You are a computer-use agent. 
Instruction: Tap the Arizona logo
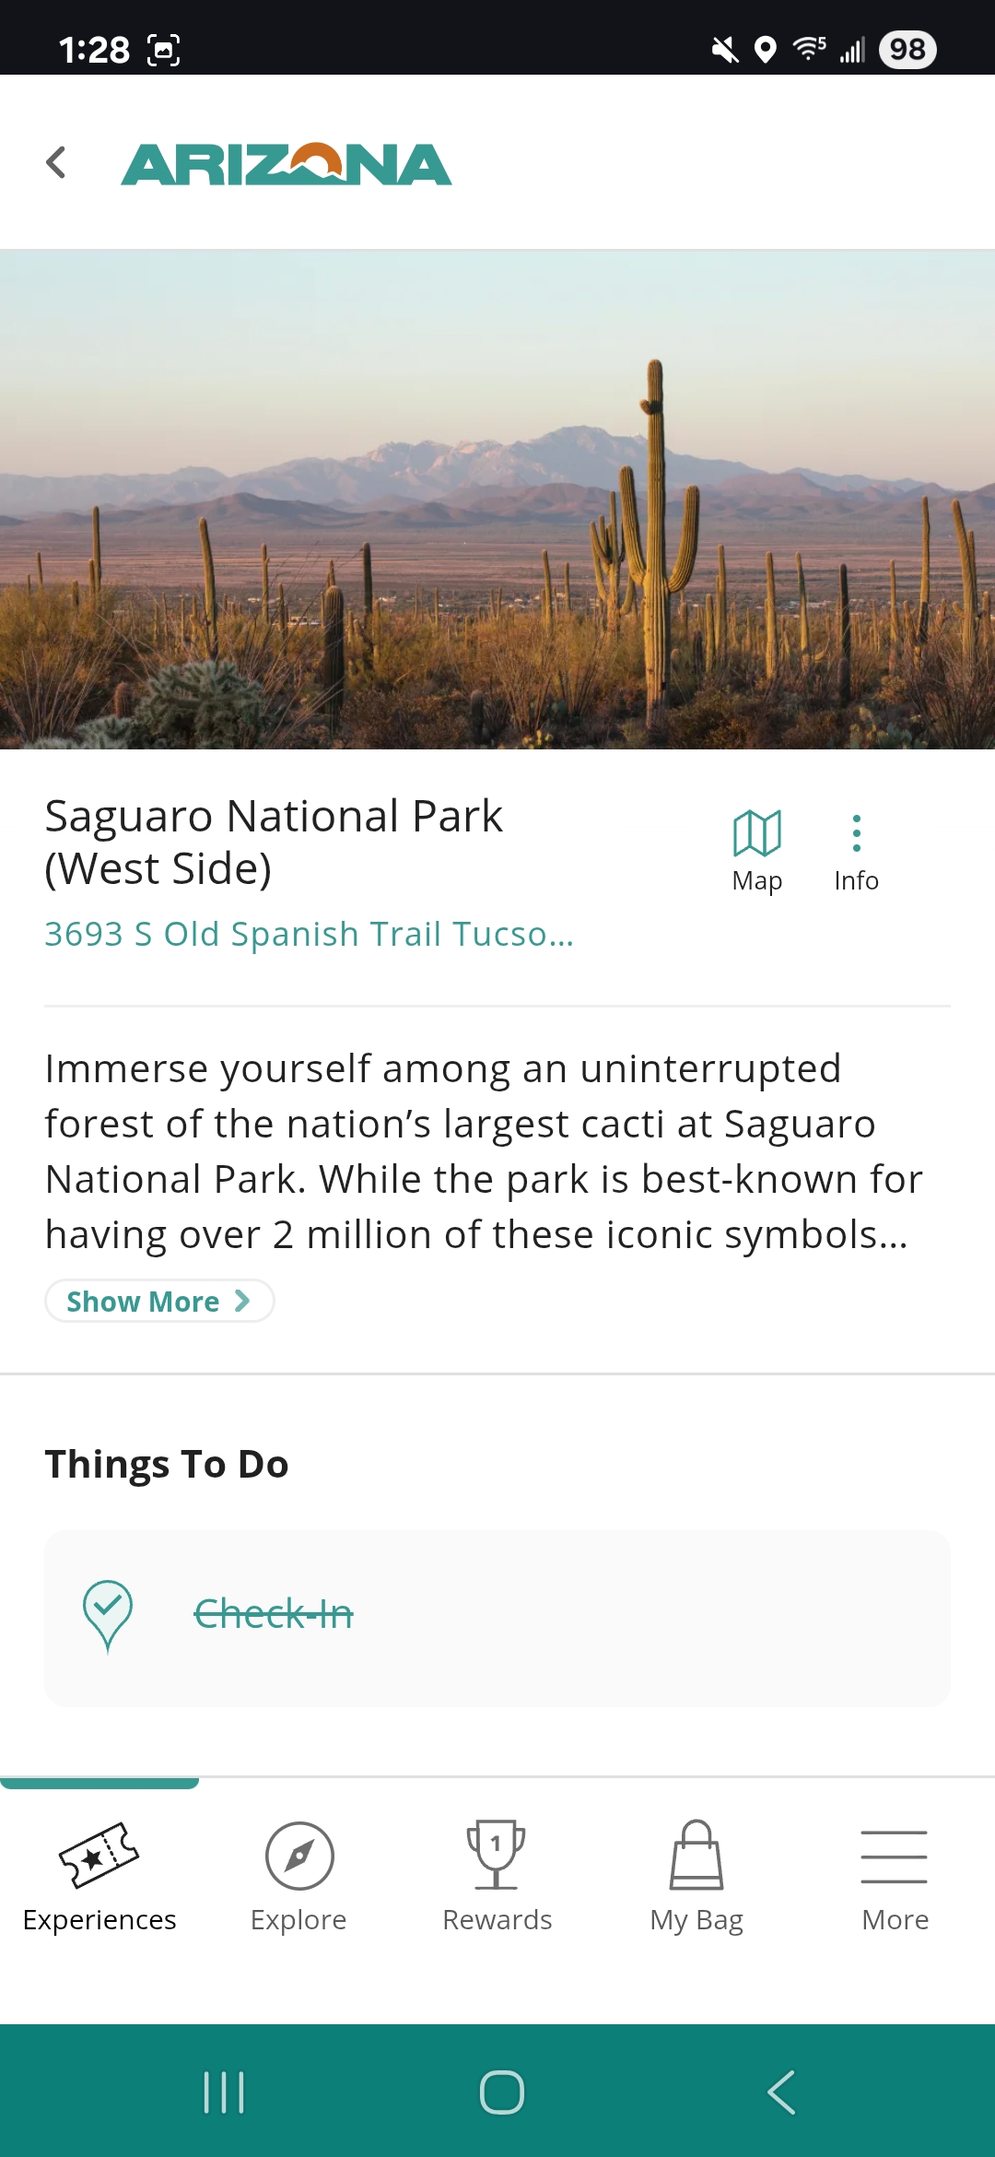click(287, 164)
